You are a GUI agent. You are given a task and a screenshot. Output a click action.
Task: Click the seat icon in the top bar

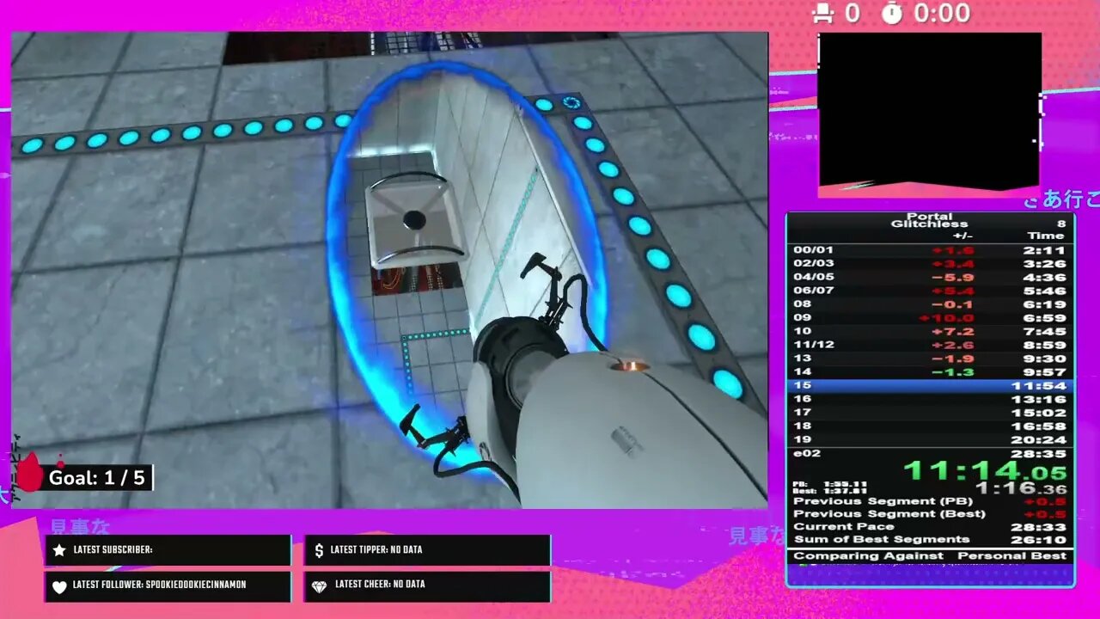pyautogui.click(x=824, y=13)
